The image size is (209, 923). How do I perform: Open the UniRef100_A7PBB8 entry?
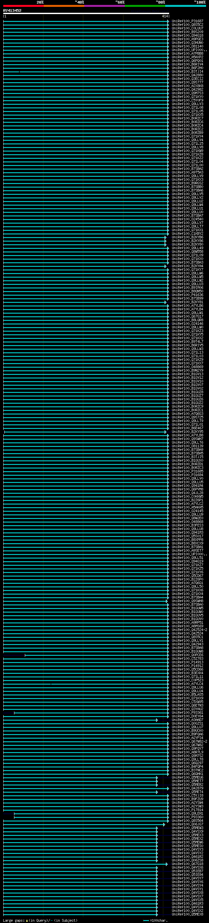pyautogui.click(x=187, y=53)
